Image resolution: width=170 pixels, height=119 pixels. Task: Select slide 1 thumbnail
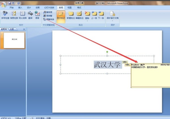pos(14,40)
